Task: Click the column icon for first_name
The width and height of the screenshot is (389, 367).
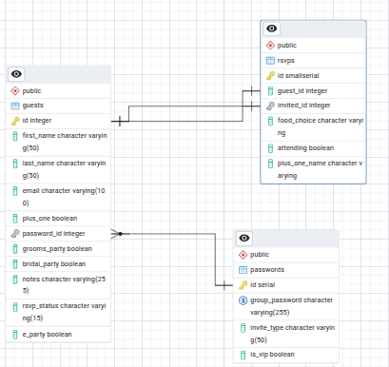Action: point(15,136)
